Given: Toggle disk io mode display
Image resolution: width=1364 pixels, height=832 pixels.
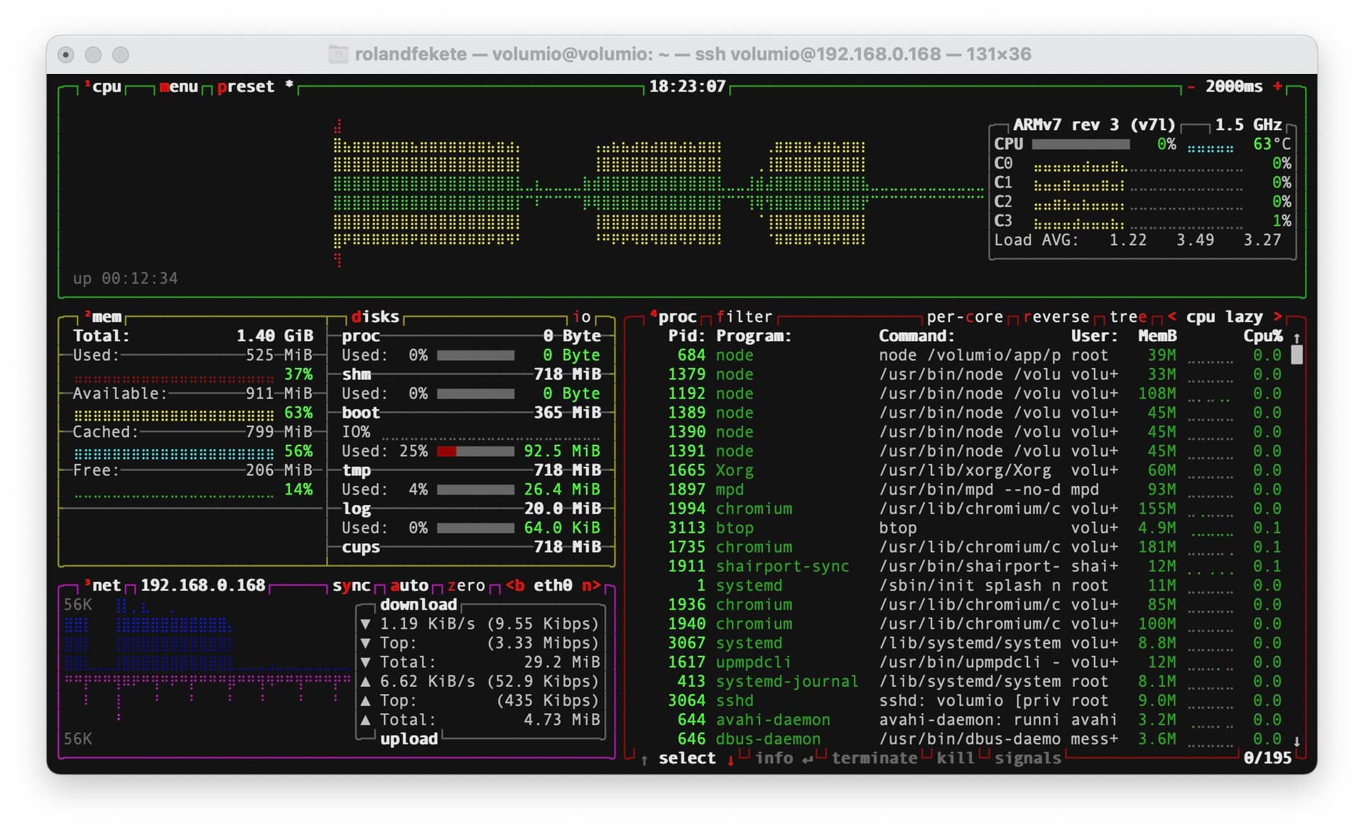Looking at the screenshot, I should [x=582, y=317].
